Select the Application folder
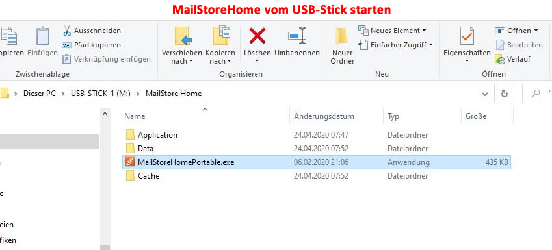This screenshot has height=250, width=552. 317,134
